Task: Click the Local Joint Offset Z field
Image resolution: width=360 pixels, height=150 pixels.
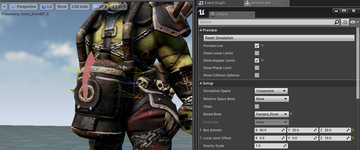Action: (x=335, y=138)
